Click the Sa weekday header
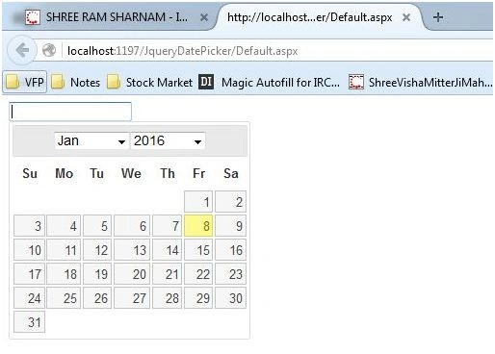 coord(231,173)
